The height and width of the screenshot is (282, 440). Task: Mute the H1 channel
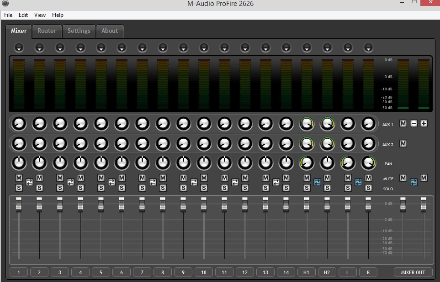point(307,178)
